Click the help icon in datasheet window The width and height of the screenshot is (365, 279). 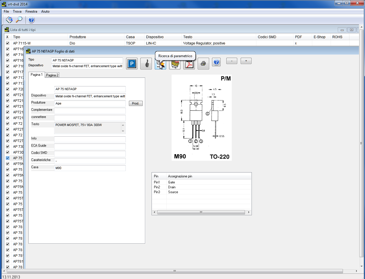pos(217,62)
